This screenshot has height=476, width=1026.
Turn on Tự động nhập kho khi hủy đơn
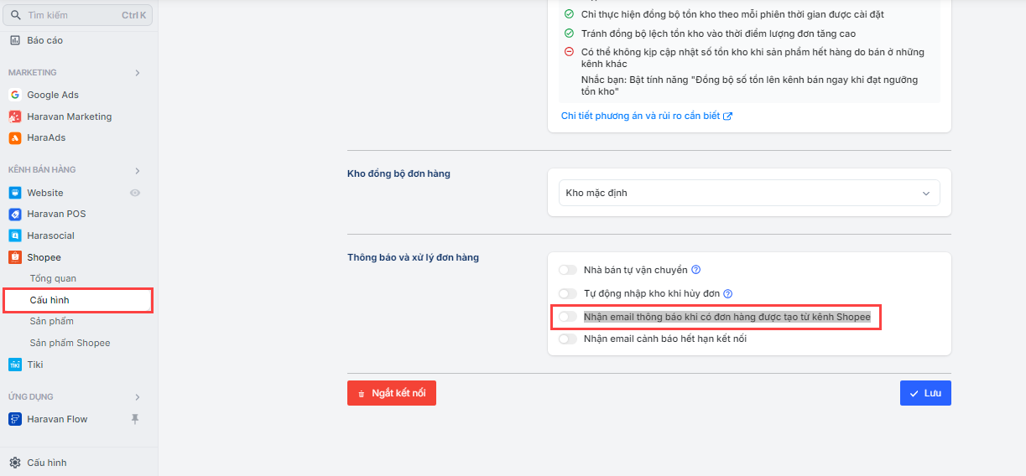coord(568,293)
